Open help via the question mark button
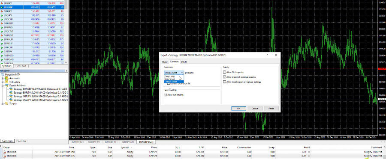The image size is (386, 159). click(267, 55)
